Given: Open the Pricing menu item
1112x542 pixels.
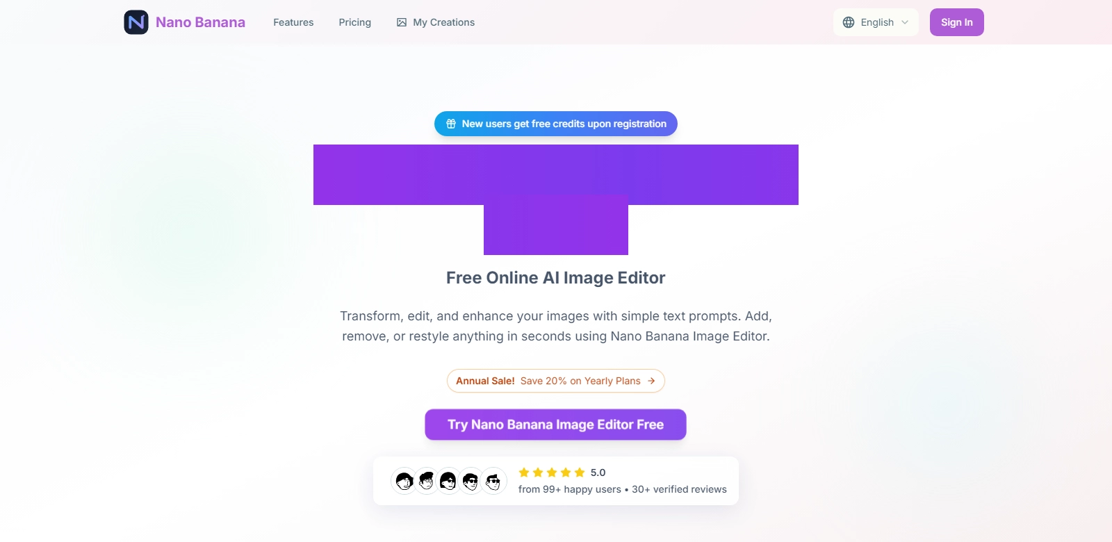Looking at the screenshot, I should point(355,22).
